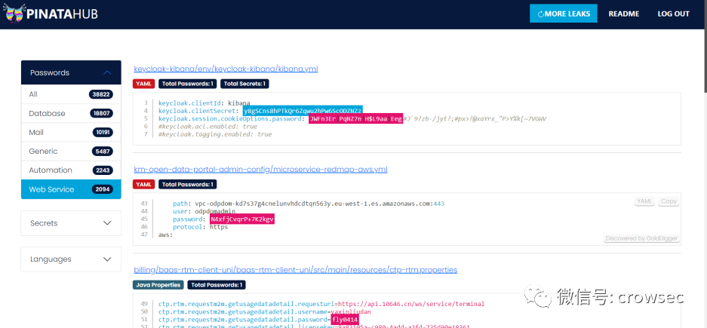
Task: Click the keycloak.clientId: kibana line
Action: pos(204,103)
